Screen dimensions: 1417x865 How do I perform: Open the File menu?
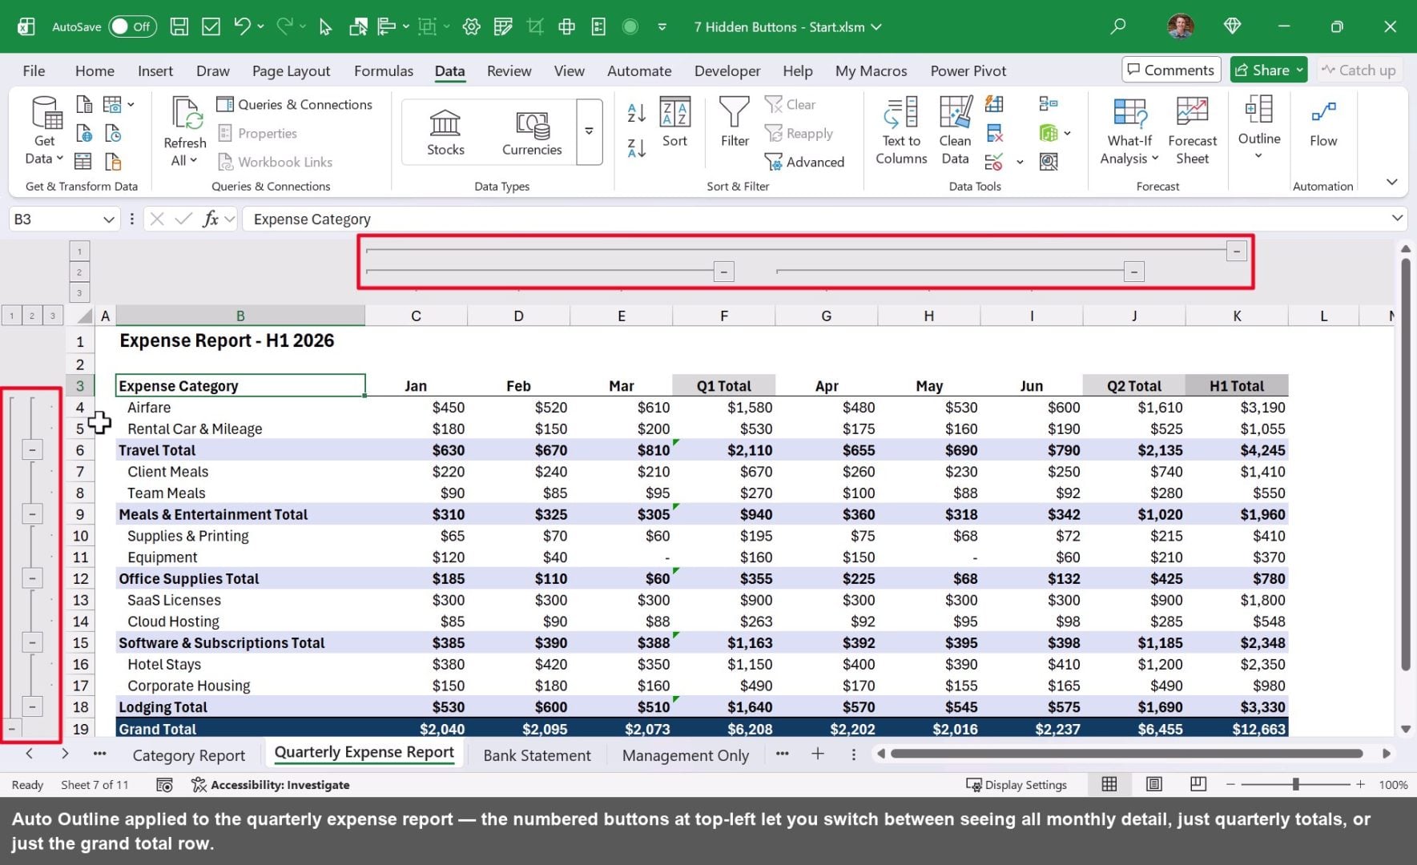34,70
